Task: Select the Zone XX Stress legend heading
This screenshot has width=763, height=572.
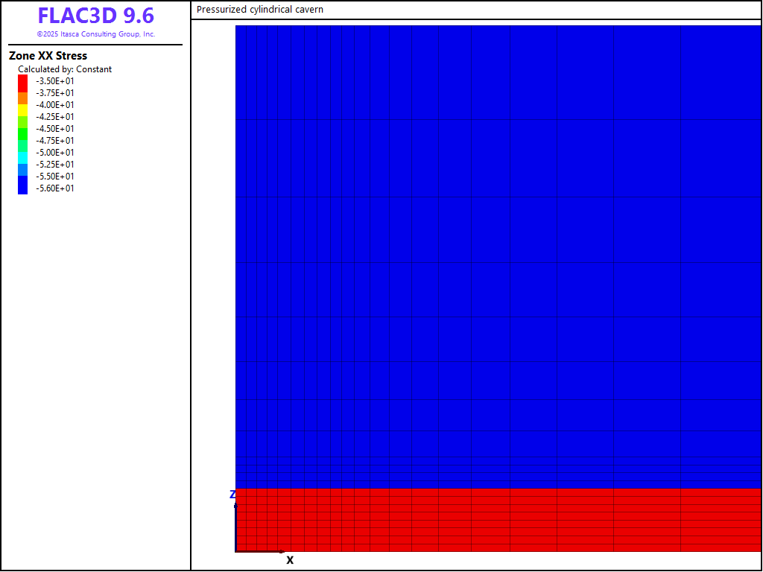Action: point(48,56)
